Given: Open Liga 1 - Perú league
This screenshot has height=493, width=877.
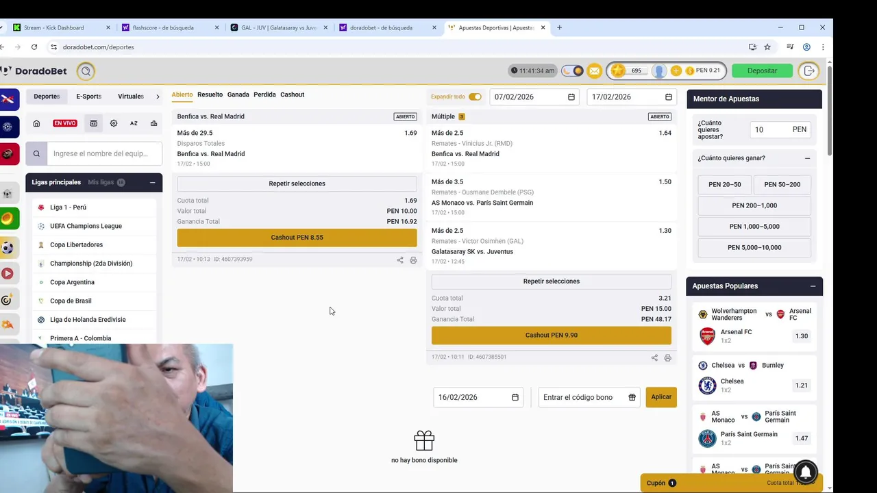Looking at the screenshot, I should [68, 207].
